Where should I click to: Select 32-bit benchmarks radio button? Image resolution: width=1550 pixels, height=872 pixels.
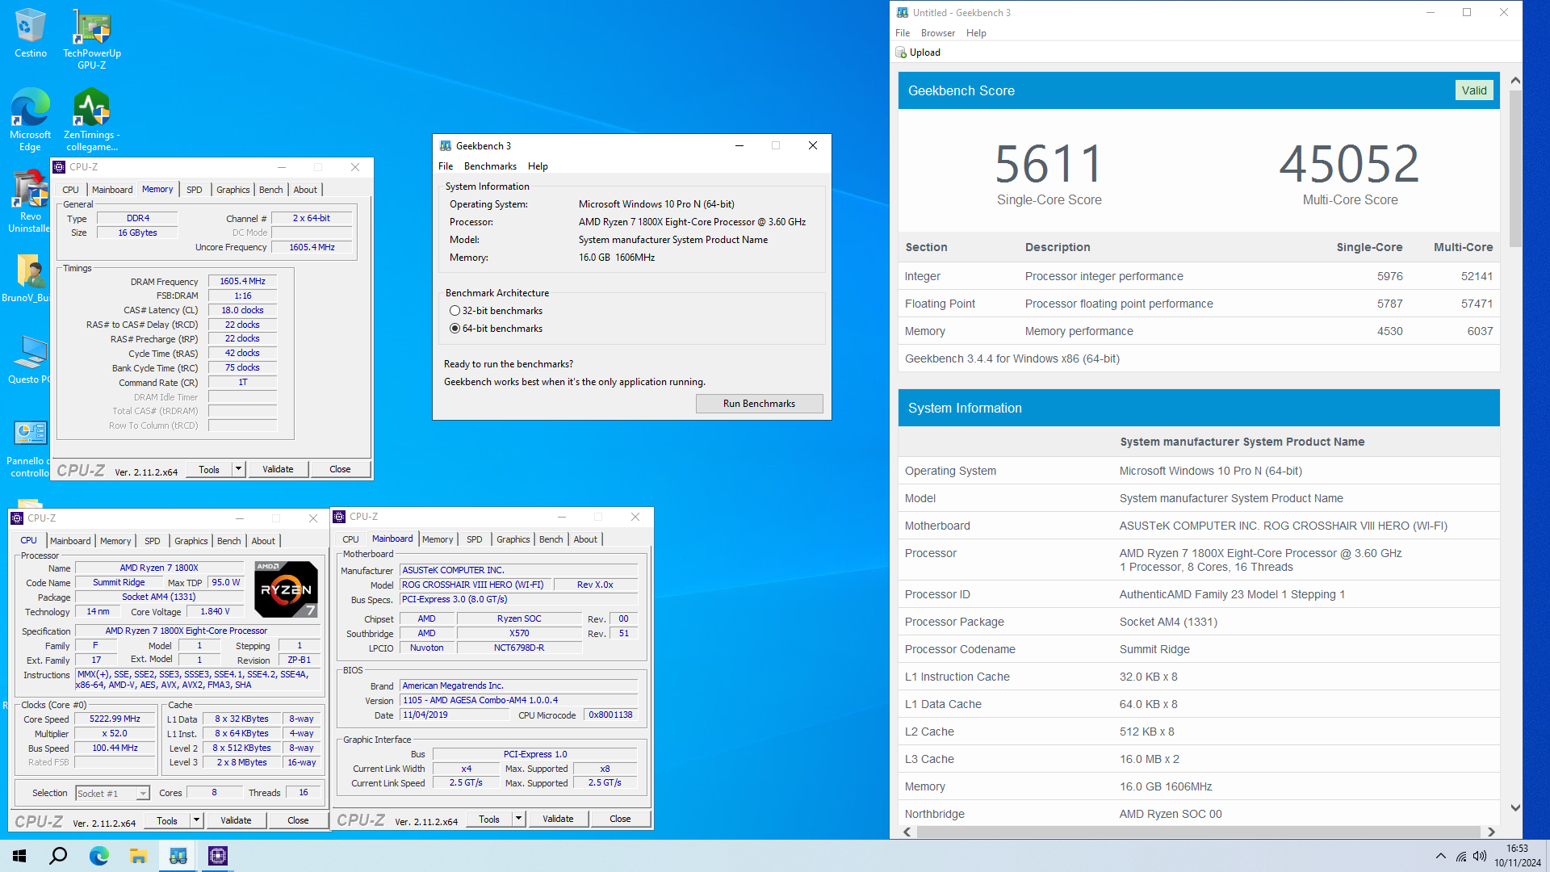tap(455, 311)
